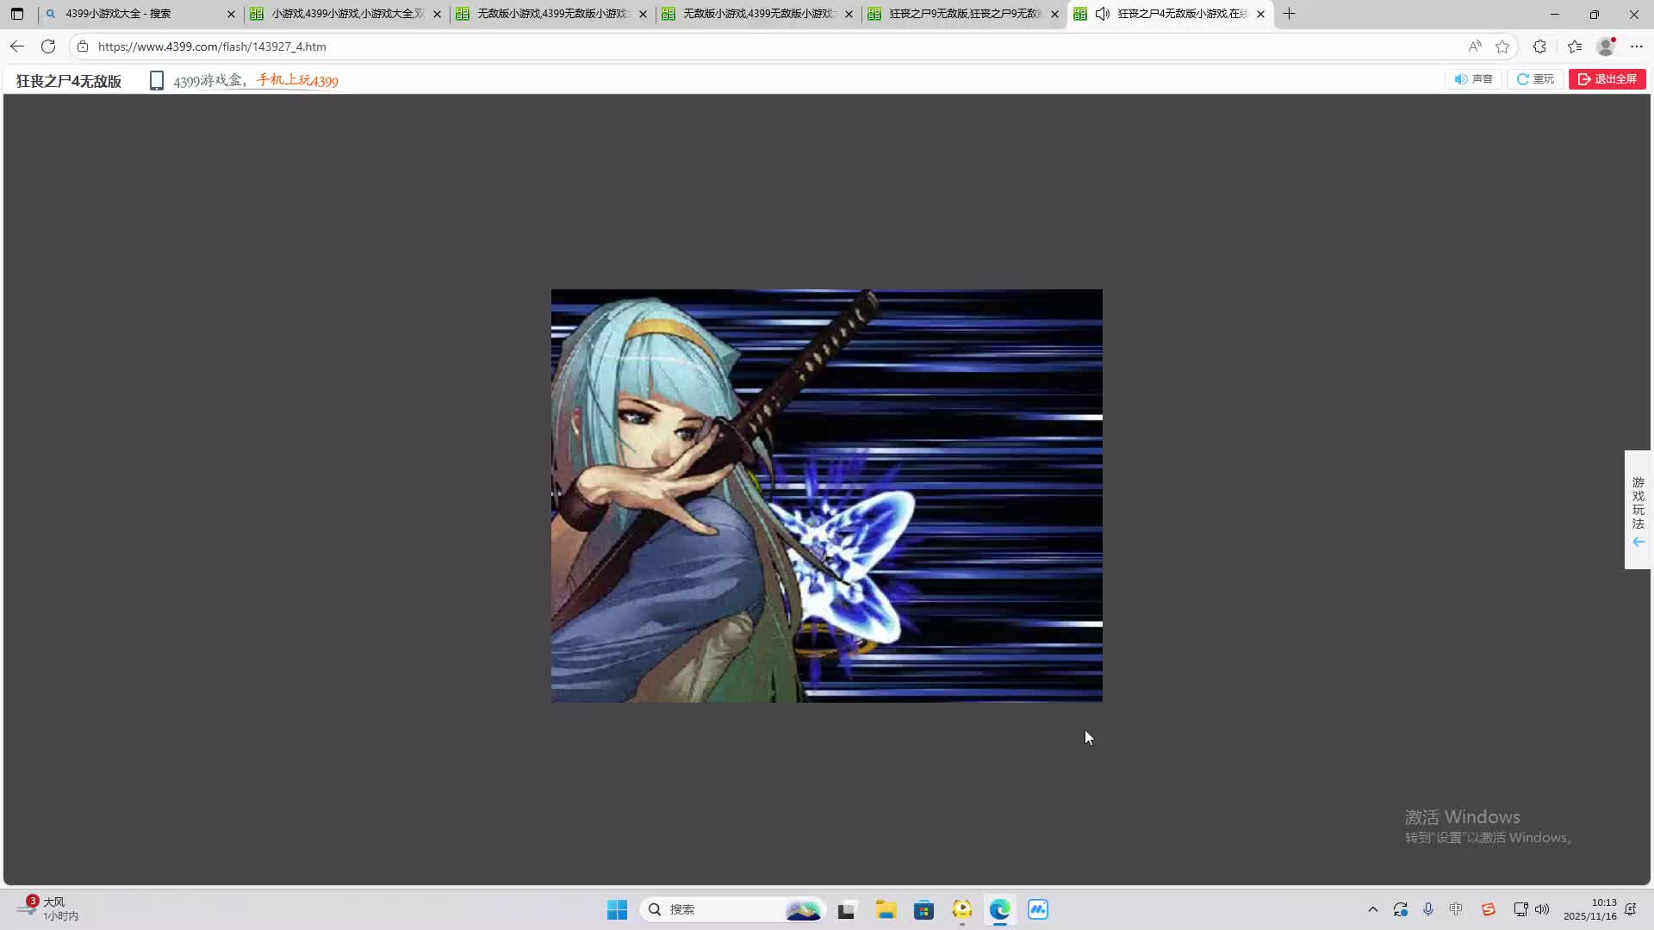The image size is (1654, 930).
Task: Expand the 游戏玩法 side panel
Action: coord(1638,509)
